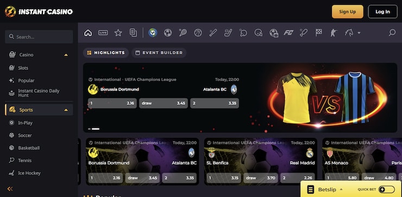Go to the sportsbook Home icon

pos(88,33)
